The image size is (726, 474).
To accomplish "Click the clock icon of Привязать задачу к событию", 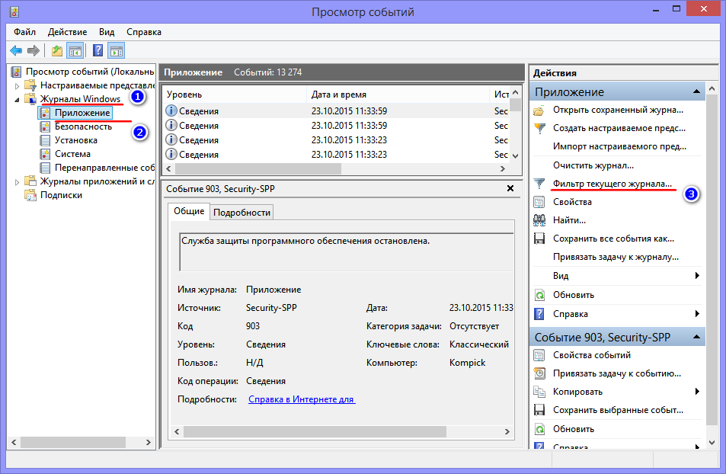I will [x=539, y=373].
